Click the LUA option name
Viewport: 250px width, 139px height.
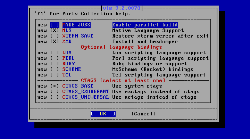[67, 53]
